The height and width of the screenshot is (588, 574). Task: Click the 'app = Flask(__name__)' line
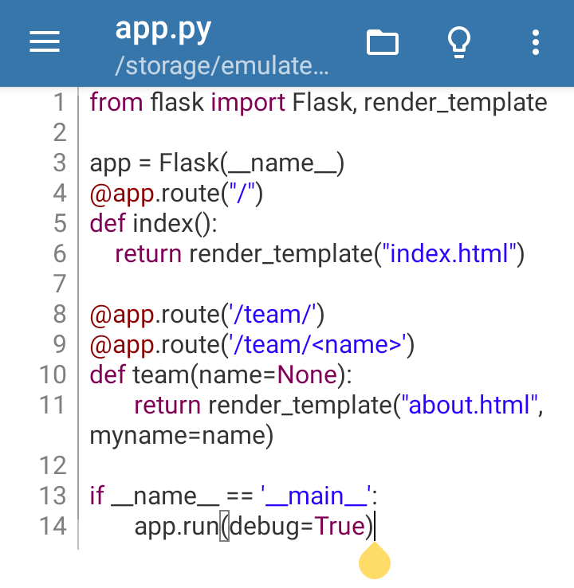(x=217, y=163)
